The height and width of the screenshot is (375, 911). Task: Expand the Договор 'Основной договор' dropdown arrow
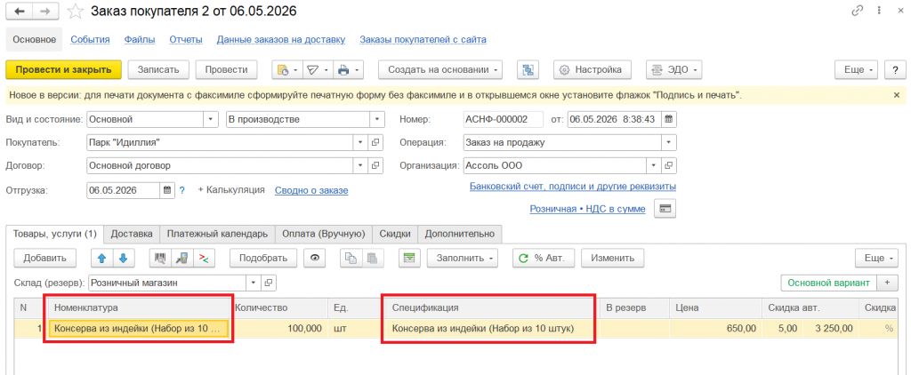[361, 166]
